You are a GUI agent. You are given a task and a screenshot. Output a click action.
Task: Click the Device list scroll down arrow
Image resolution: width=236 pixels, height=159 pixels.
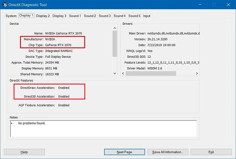click(x=114, y=73)
